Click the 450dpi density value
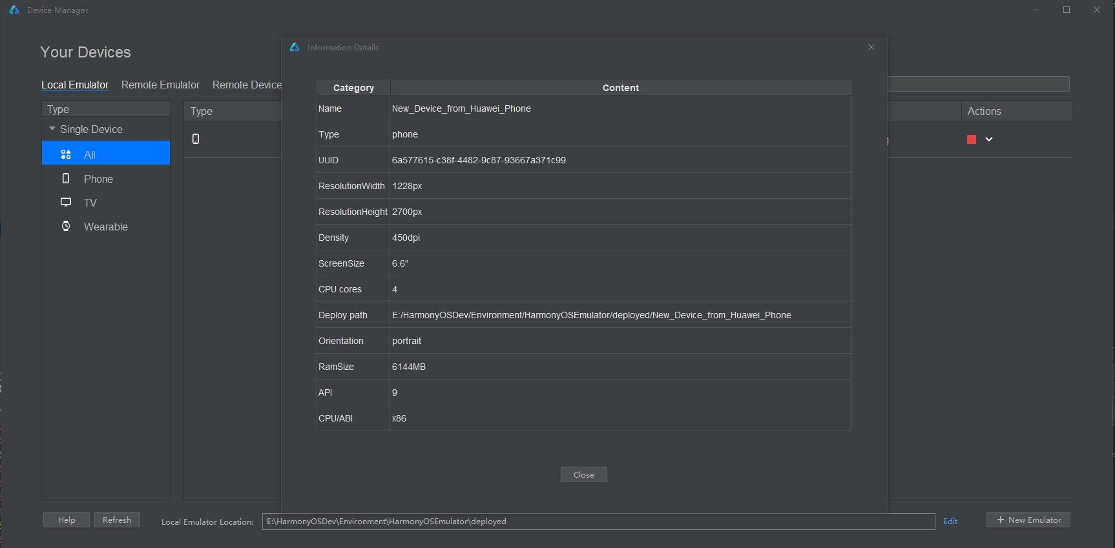Image resolution: width=1115 pixels, height=548 pixels. click(x=406, y=238)
